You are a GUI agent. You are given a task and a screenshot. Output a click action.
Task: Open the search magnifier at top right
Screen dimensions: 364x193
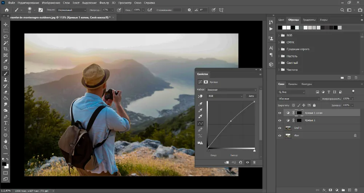coord(342,10)
